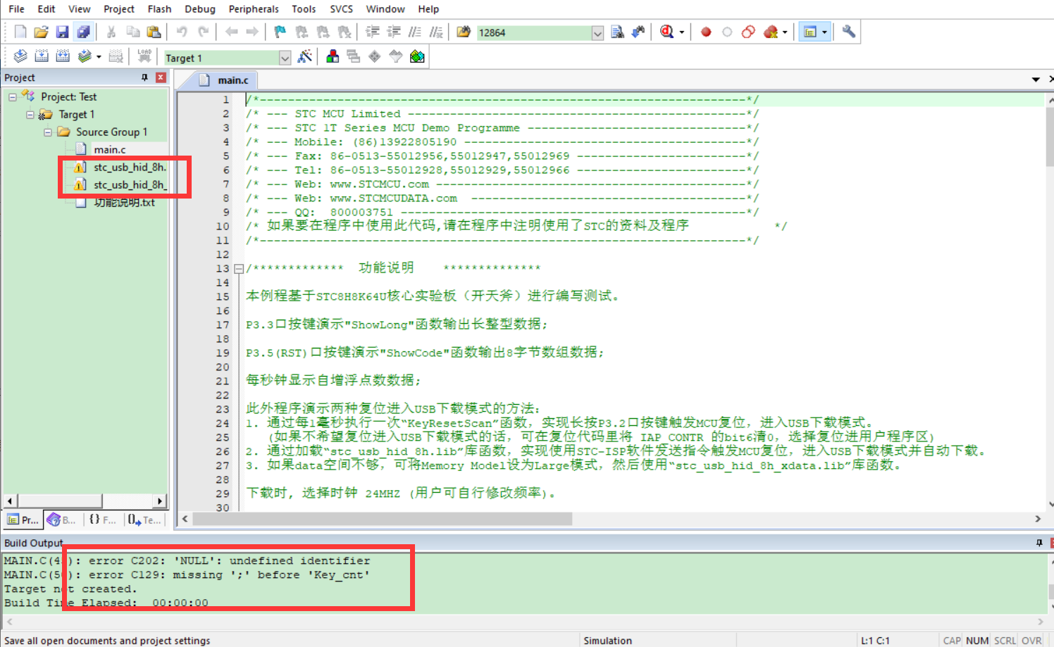Collapse the Project: Test tree node
The height and width of the screenshot is (647, 1054).
pyautogui.click(x=12, y=96)
